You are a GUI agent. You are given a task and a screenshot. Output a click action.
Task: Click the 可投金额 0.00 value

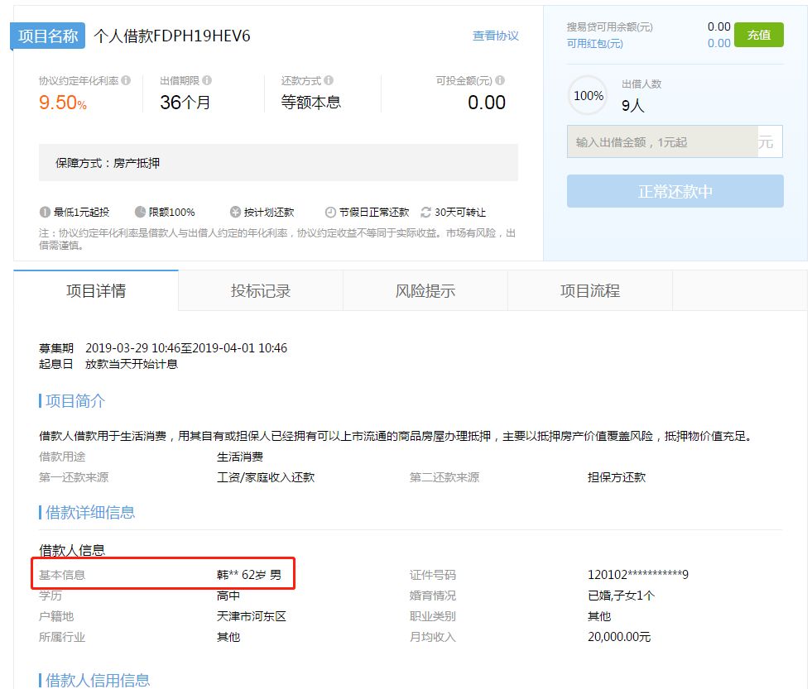(x=487, y=103)
